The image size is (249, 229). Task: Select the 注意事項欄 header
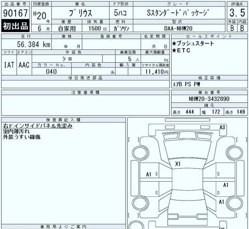pos(86,92)
